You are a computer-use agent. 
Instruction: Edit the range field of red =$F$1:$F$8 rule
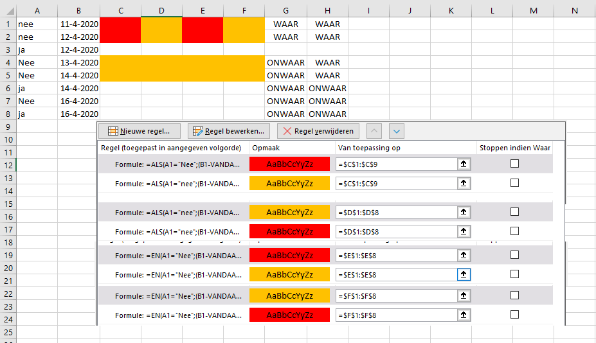coord(397,315)
